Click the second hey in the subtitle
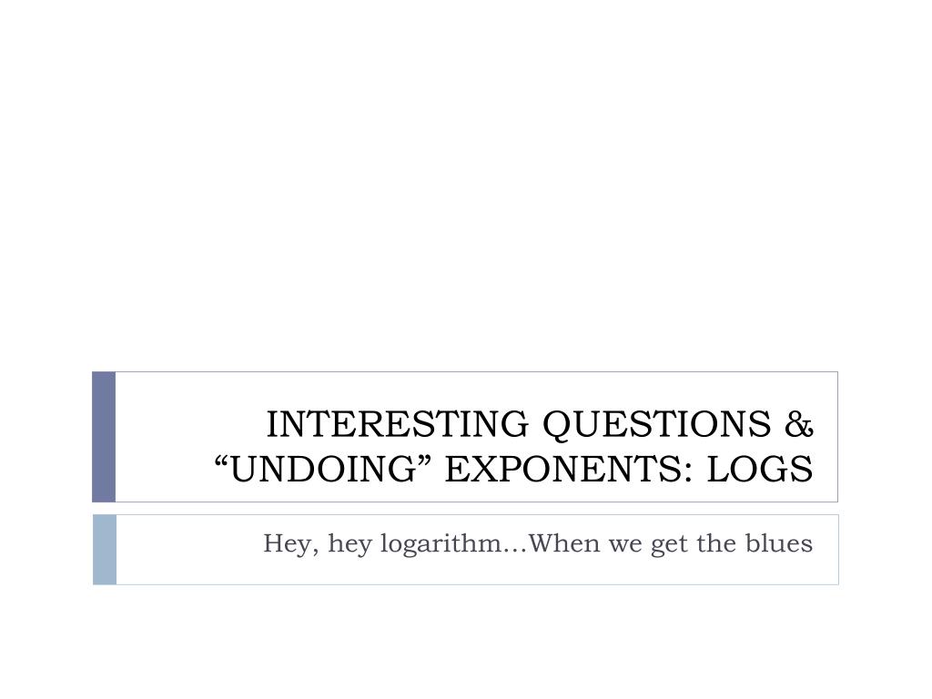The height and width of the screenshot is (699, 932). (x=349, y=544)
